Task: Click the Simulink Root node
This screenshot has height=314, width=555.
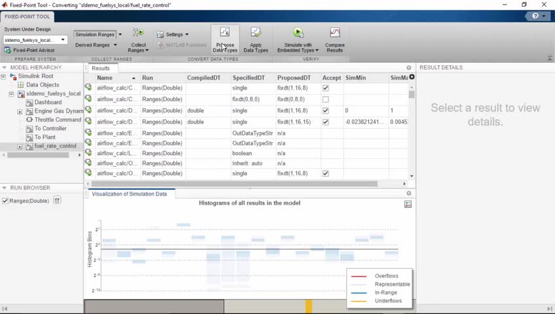Action: point(35,76)
